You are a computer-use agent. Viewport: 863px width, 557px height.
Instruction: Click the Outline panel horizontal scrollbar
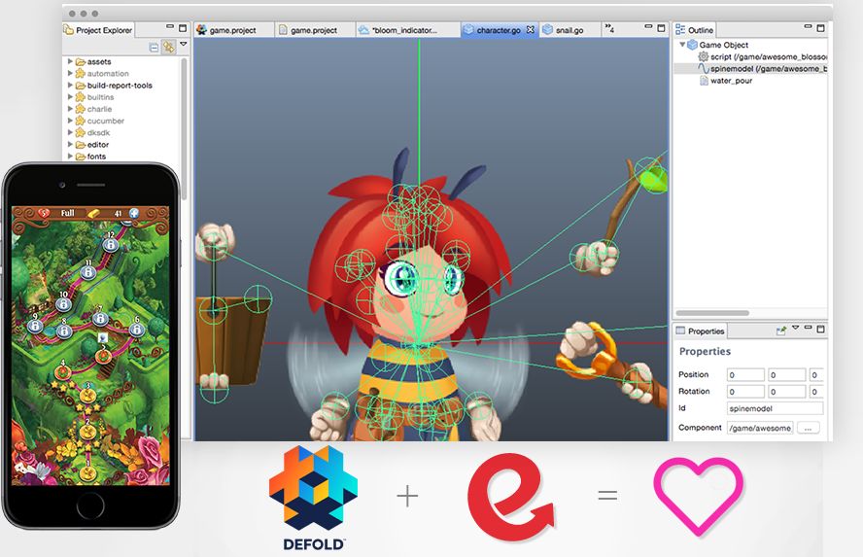712,313
